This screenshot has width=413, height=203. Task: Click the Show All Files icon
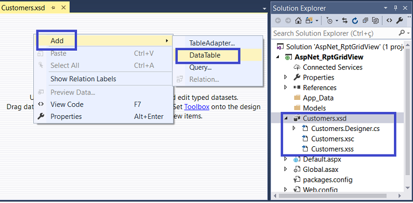[x=375, y=21]
